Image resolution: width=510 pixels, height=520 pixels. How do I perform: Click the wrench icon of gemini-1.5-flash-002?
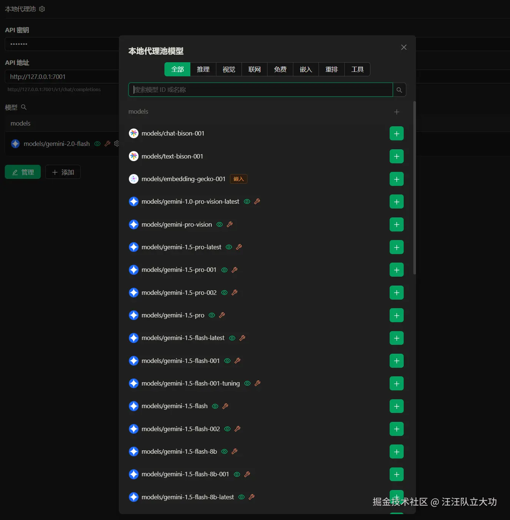click(237, 429)
